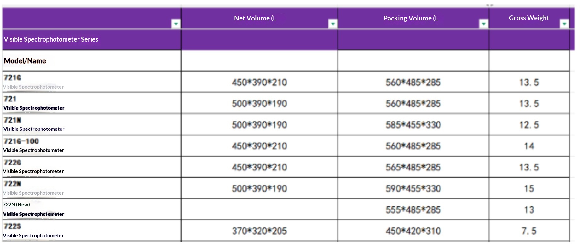
Task: Click the 721N Visible Spectrophotometer row cell
Action: [x=91, y=124]
